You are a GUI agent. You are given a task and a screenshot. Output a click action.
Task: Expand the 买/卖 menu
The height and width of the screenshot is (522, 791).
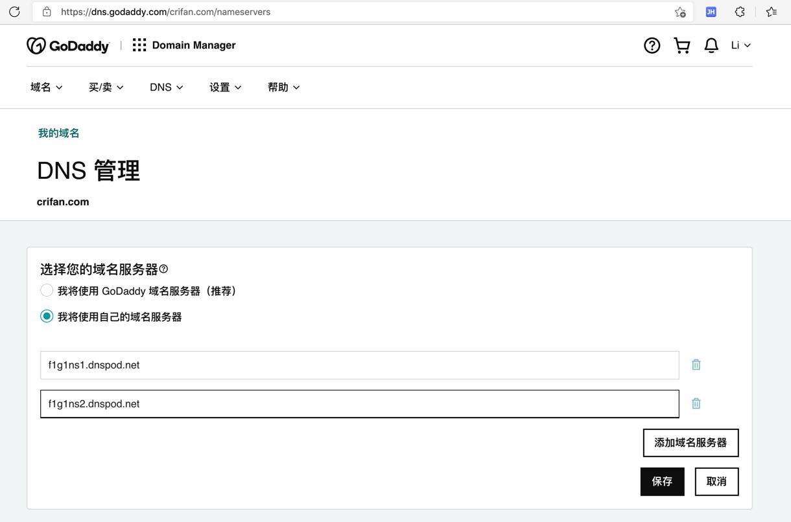point(106,87)
